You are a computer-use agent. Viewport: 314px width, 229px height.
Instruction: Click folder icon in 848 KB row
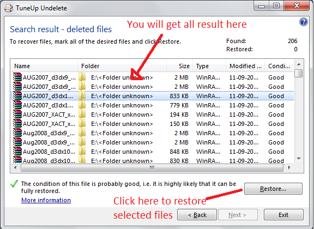pos(82,151)
